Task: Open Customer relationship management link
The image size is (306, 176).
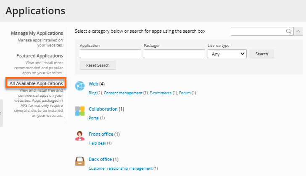Action: pyautogui.click(x=121, y=168)
